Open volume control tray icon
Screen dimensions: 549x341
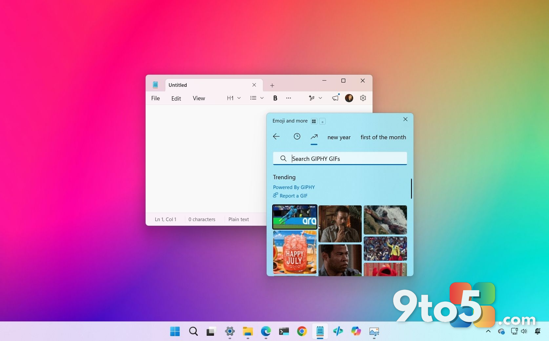pos(524,331)
